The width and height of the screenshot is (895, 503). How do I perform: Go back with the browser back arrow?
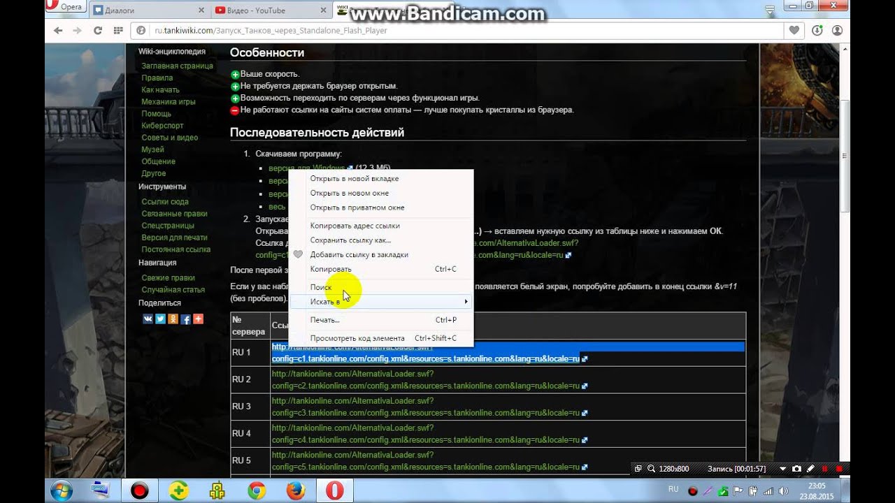58,31
